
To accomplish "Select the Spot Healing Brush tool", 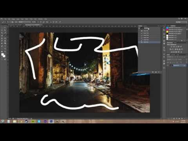I will click(x=2, y=36).
